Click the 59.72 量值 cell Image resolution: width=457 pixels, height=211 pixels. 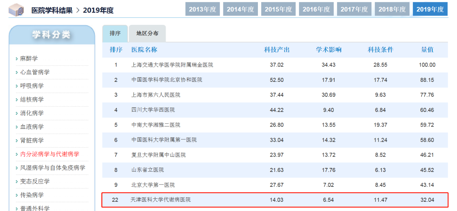coord(427,125)
